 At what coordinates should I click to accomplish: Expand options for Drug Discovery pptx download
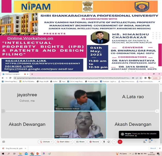25,148
